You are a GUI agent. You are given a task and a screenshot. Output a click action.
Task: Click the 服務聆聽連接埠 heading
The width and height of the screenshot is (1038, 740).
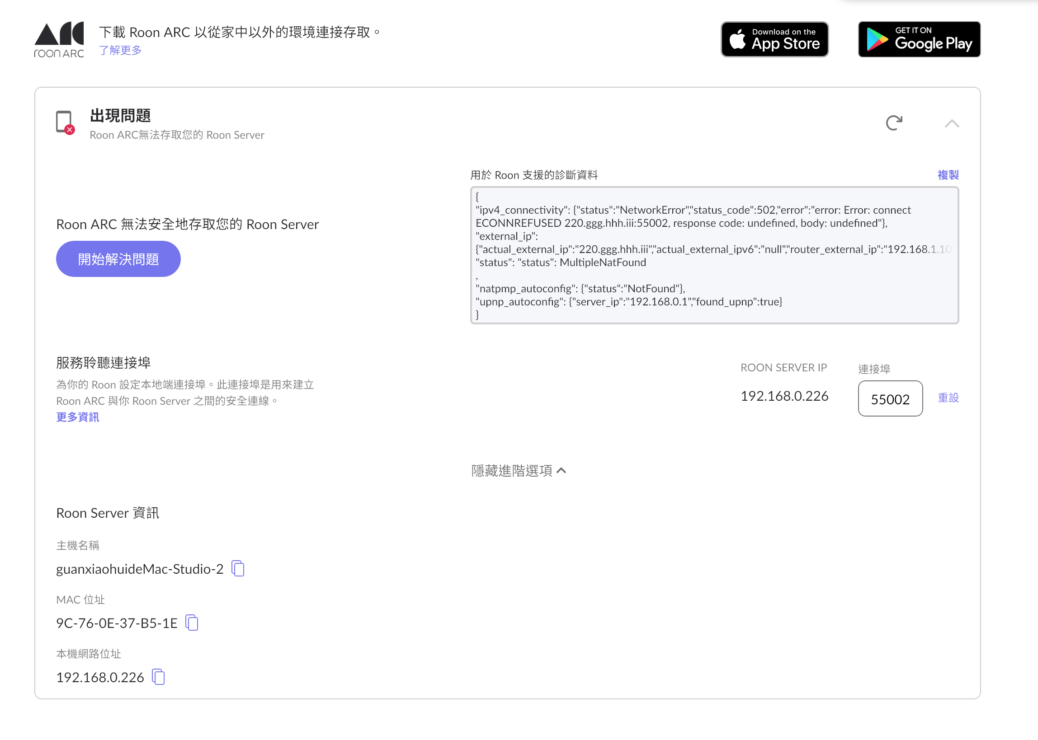click(104, 363)
